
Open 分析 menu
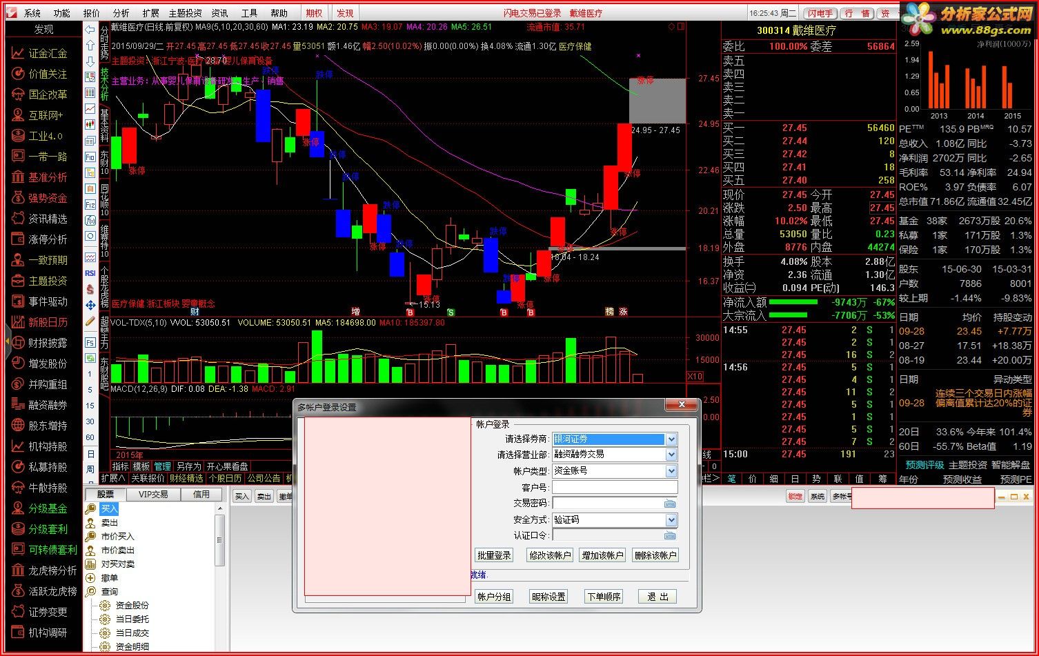point(121,13)
